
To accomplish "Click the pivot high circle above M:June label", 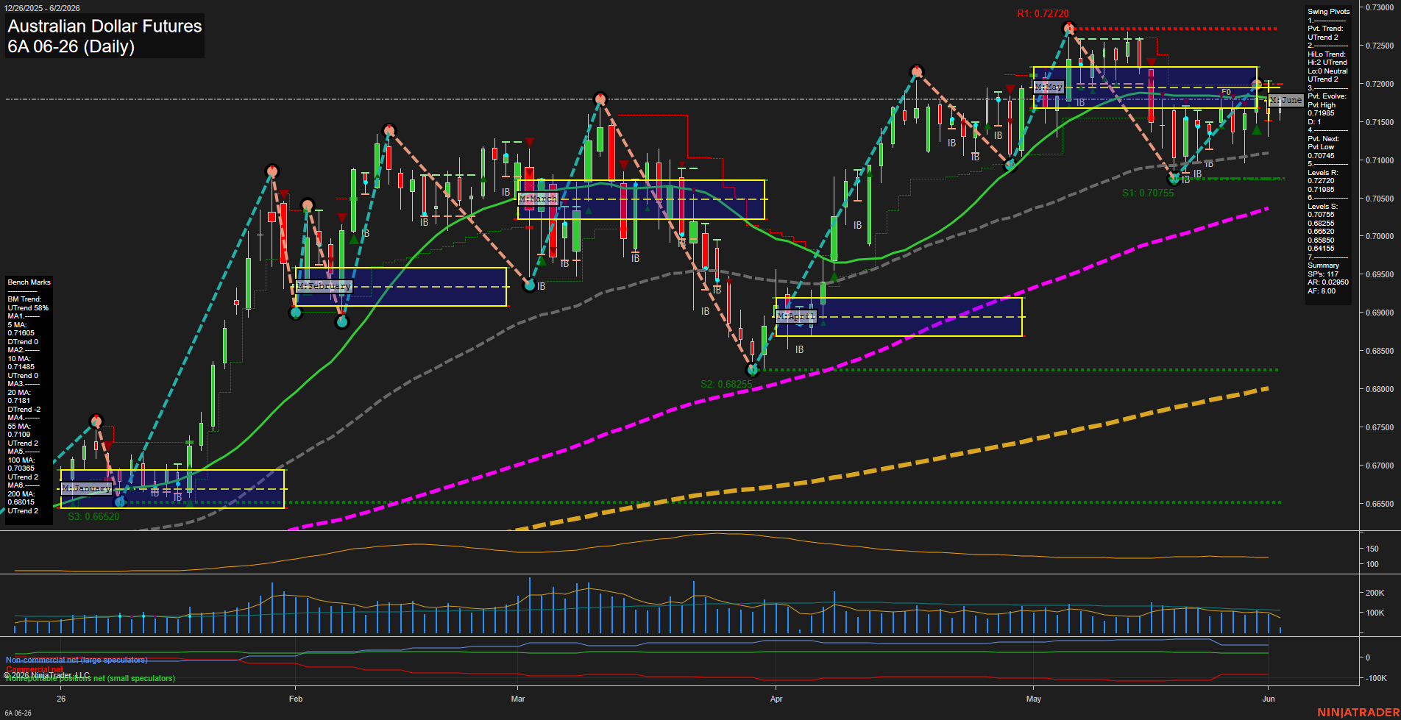I will point(1258,84).
